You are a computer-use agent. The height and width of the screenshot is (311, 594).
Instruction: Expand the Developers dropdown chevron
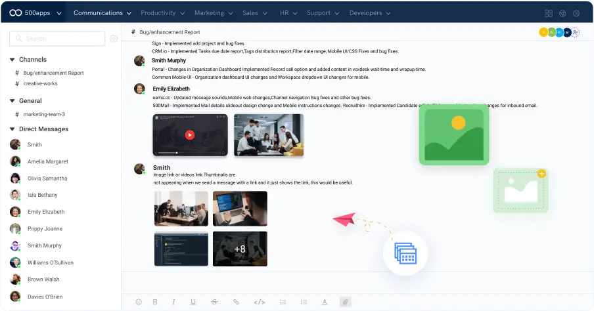388,13
